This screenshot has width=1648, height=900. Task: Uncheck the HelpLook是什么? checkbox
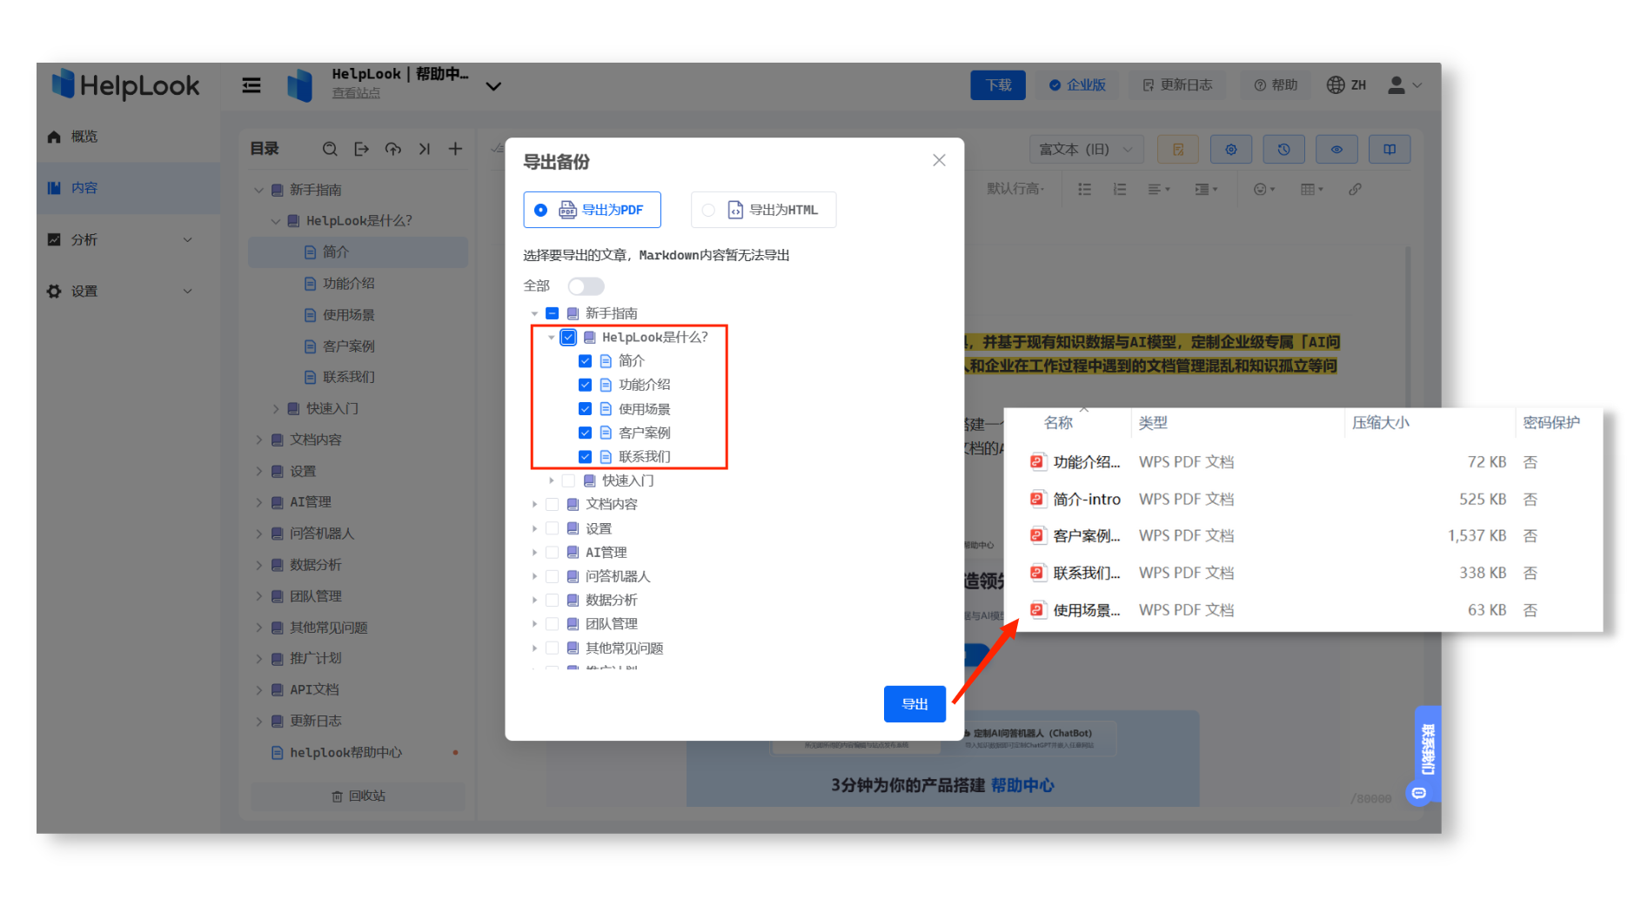click(x=568, y=337)
